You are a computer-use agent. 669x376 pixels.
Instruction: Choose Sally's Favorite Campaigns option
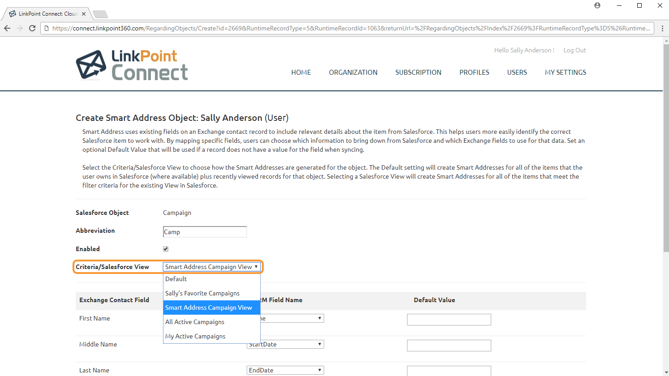click(x=212, y=293)
